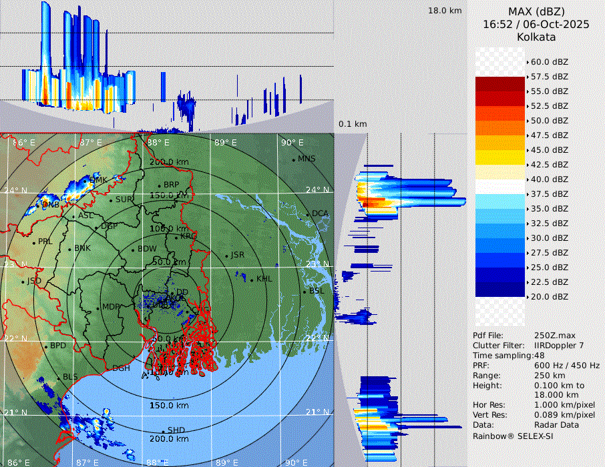Click the Rainbow SELEX-SI footer text
The height and width of the screenshot is (467, 605).
point(512,436)
